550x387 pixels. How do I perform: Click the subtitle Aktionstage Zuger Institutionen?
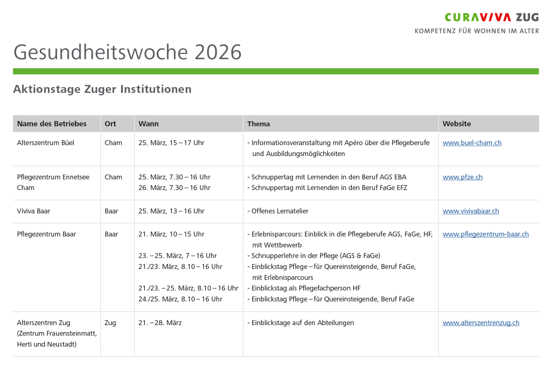[102, 89]
